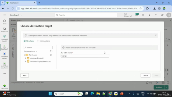Dismiss the performance info banner
172x97 pixels.
(156, 35)
